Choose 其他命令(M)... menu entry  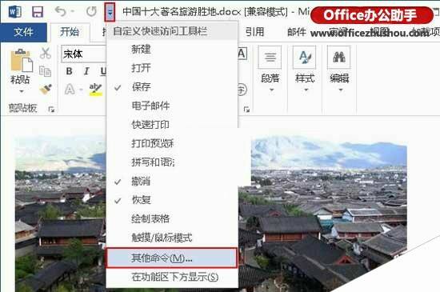click(172, 258)
